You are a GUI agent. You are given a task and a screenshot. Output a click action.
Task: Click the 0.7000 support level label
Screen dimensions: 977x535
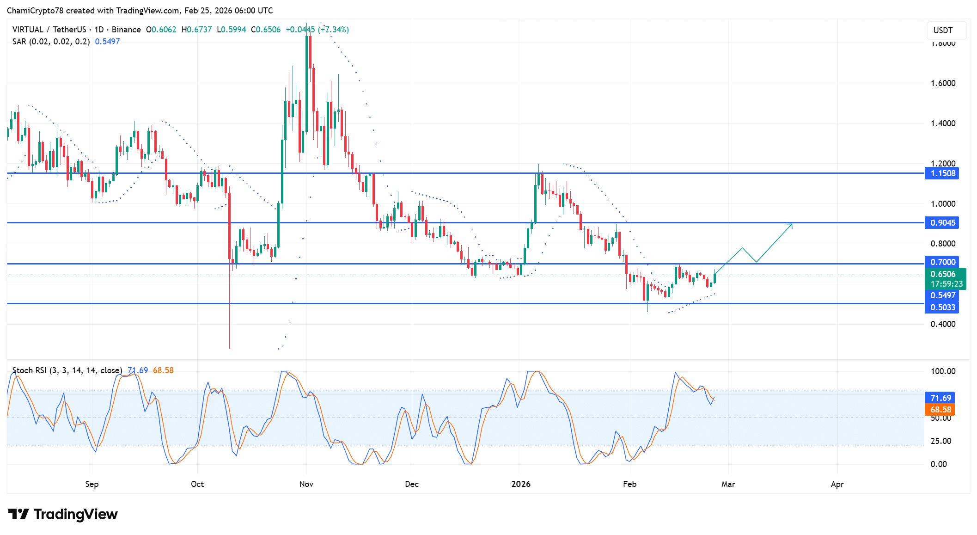(x=943, y=262)
